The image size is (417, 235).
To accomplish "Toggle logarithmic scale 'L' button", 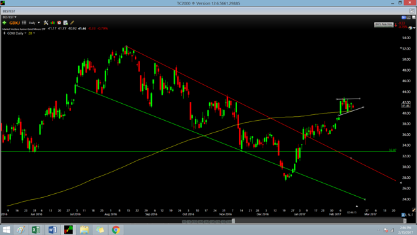I will pos(406,215).
